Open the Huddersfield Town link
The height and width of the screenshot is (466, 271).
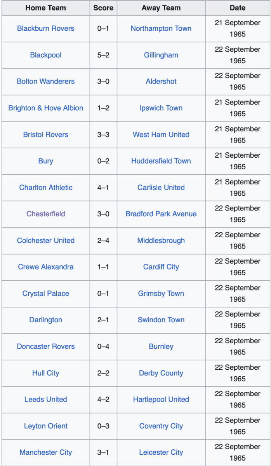pyautogui.click(x=161, y=161)
